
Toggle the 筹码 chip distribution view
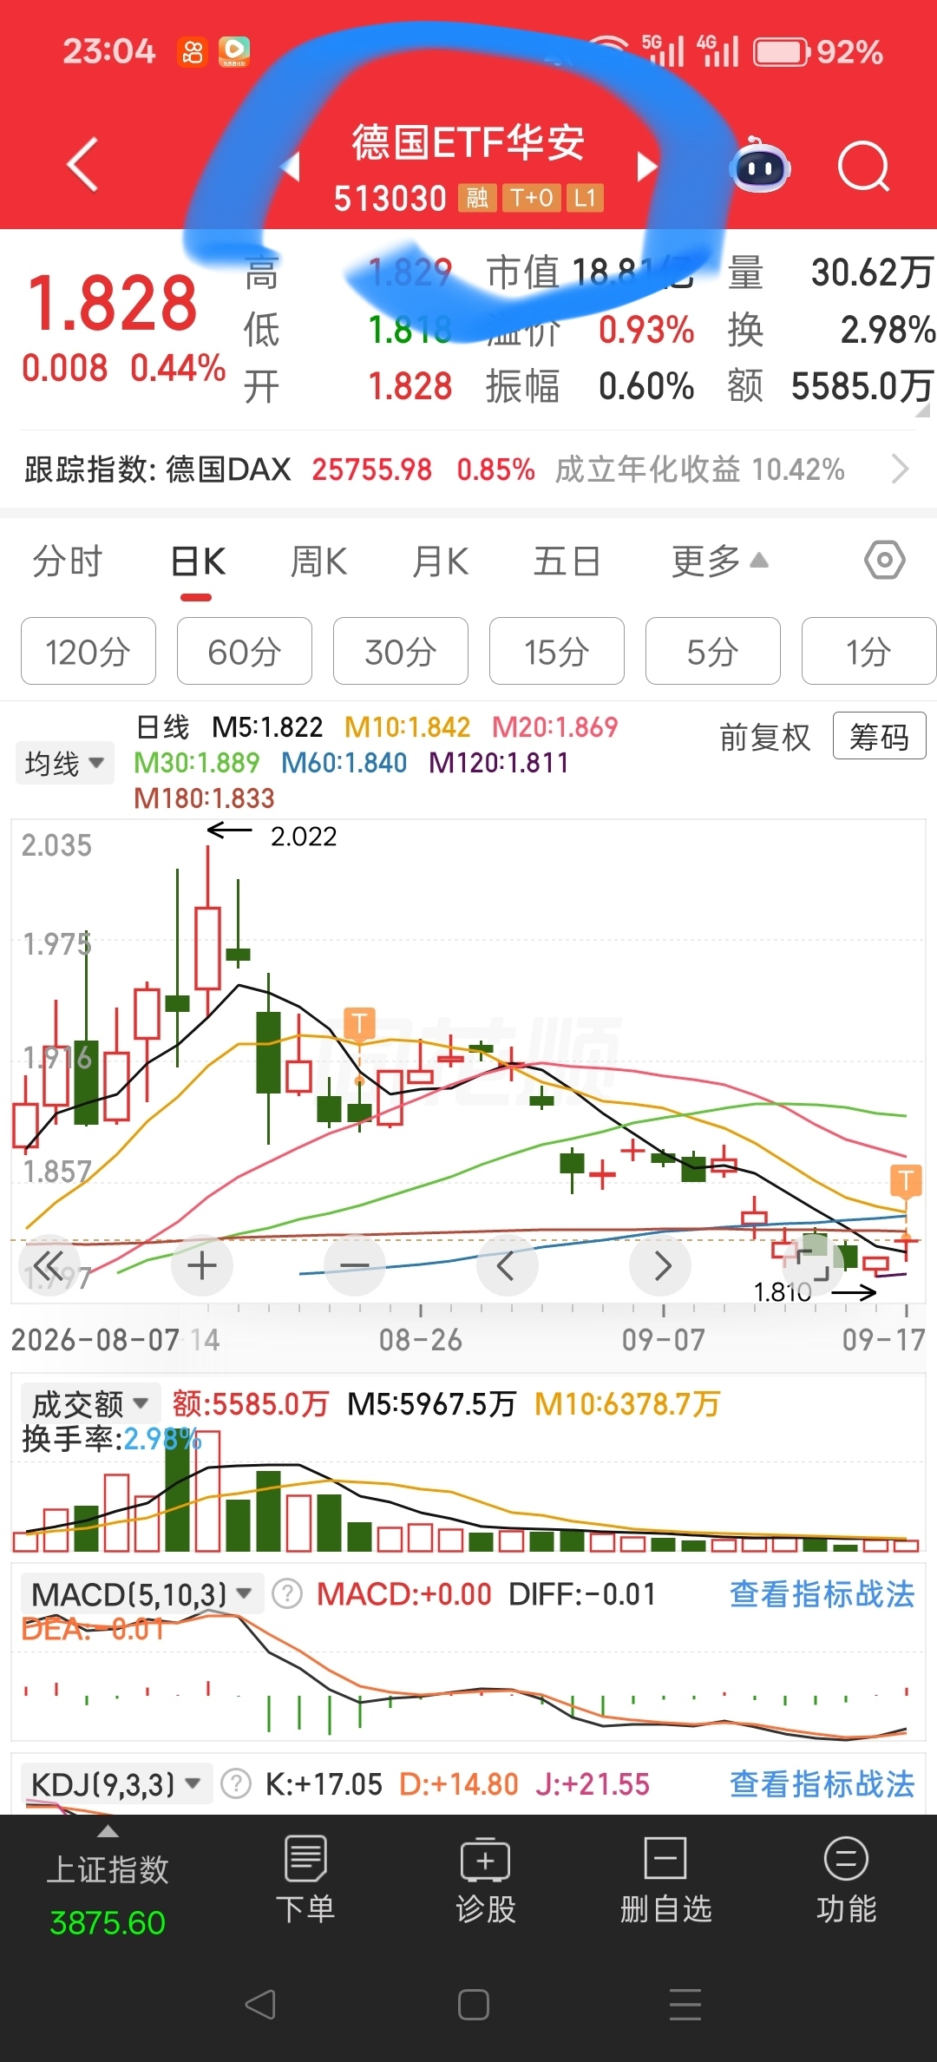(x=879, y=736)
